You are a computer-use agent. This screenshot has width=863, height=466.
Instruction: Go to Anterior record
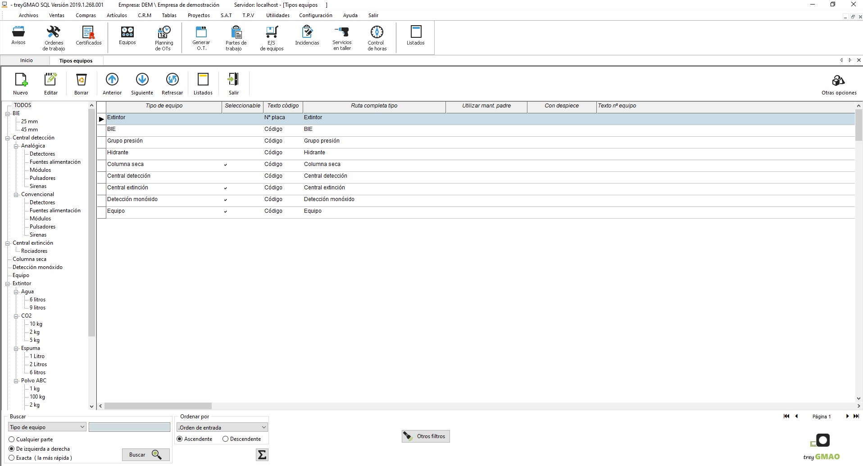[x=112, y=84]
